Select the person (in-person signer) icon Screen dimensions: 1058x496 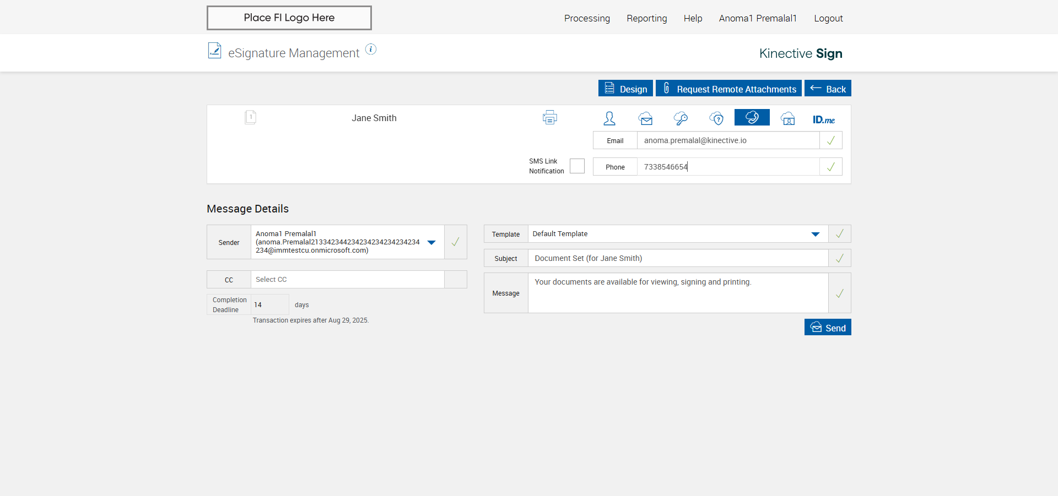[609, 118]
